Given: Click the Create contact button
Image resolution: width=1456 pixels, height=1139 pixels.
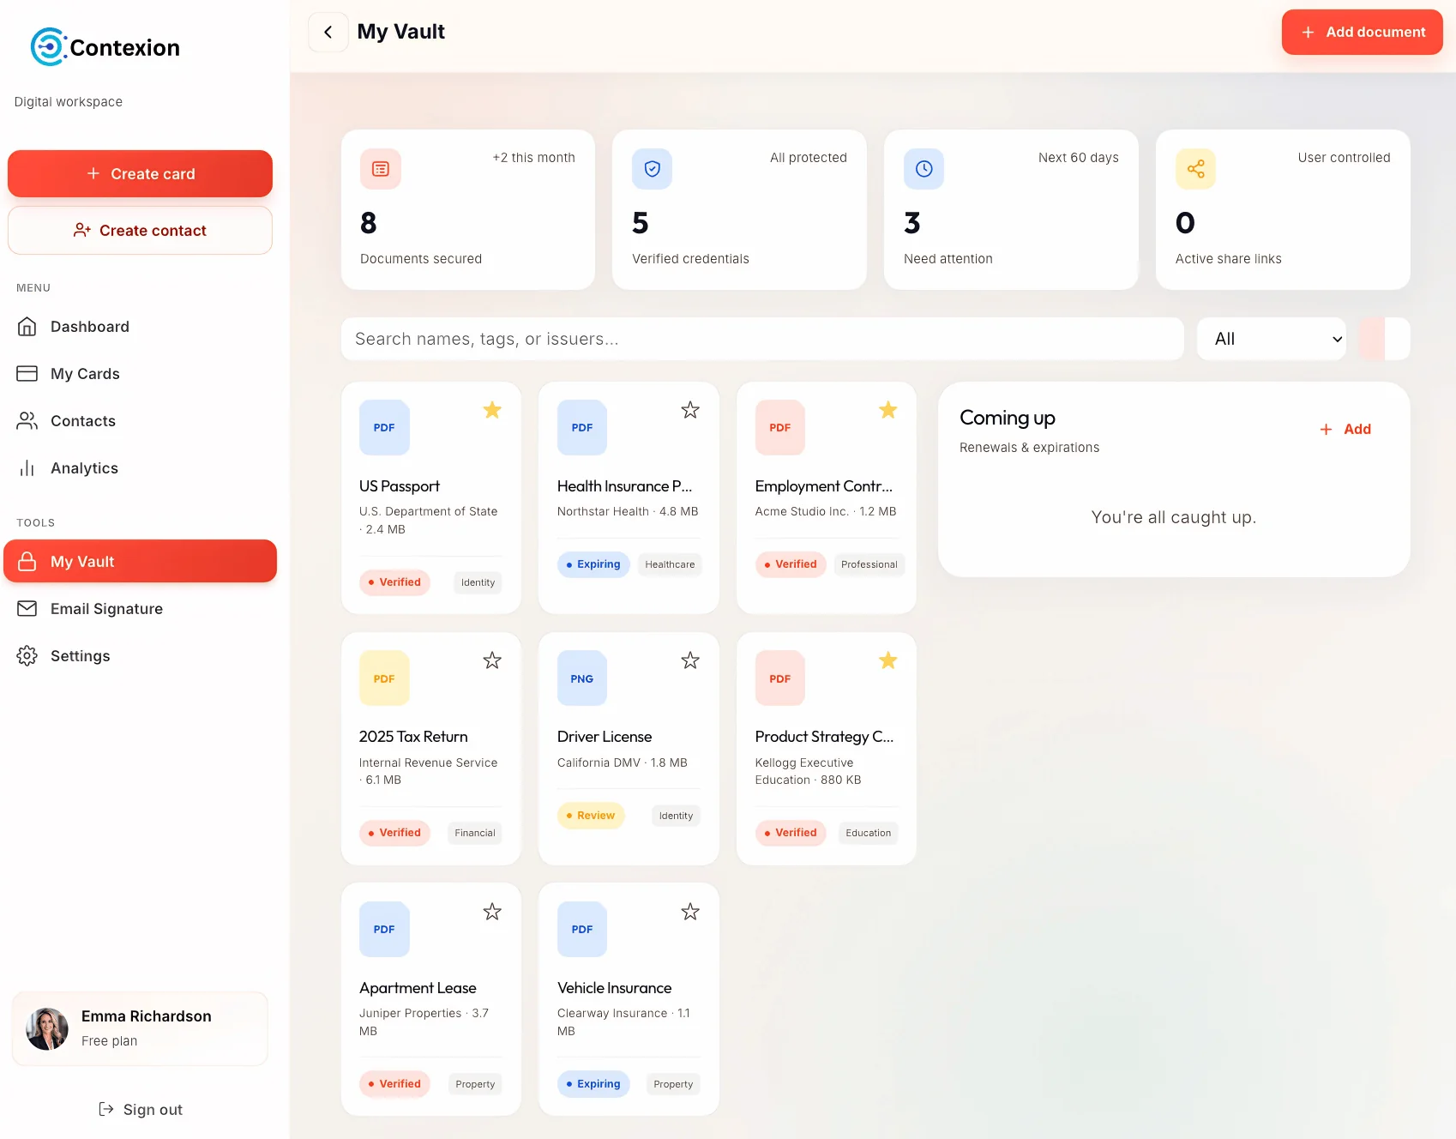Looking at the screenshot, I should pos(140,230).
